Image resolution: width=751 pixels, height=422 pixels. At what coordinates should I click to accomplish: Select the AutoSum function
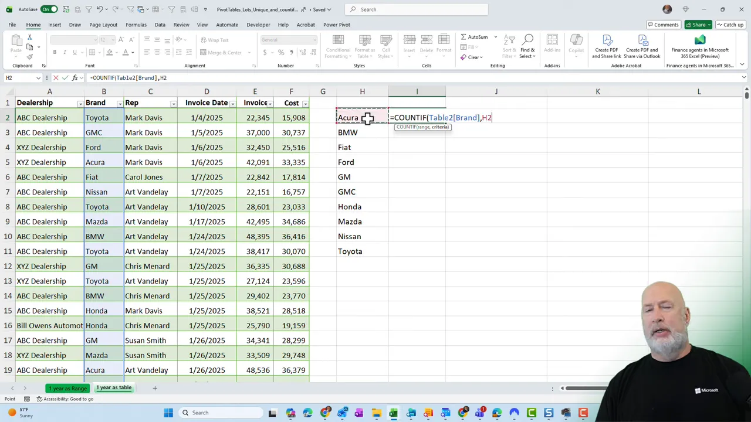(x=476, y=37)
